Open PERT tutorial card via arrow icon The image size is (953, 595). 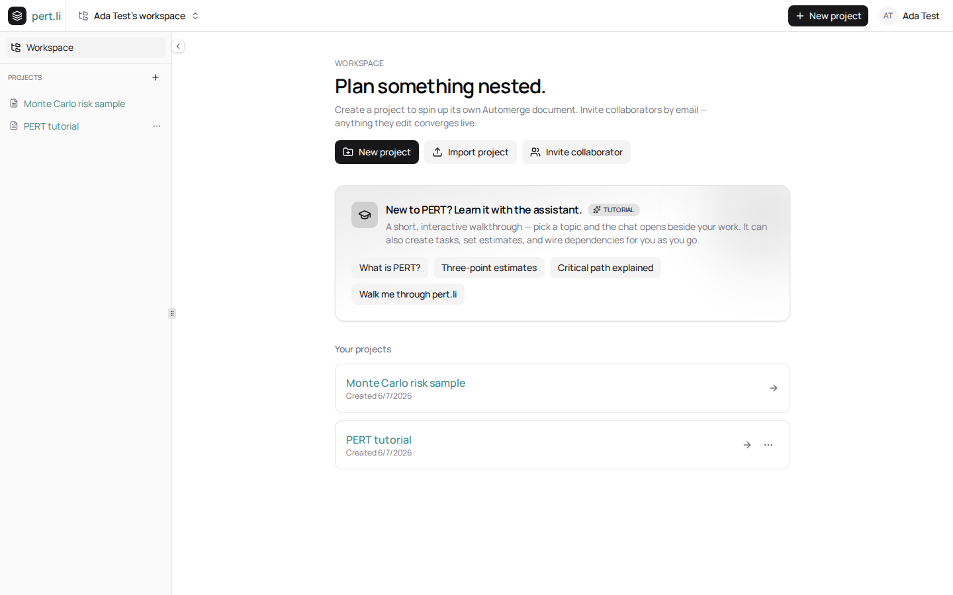coord(747,445)
